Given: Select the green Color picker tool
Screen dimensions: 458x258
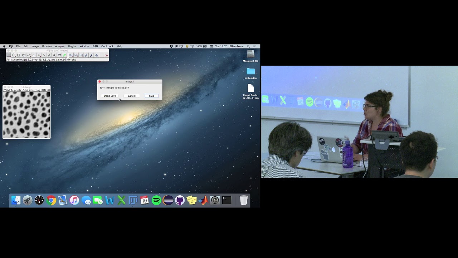Looking at the screenshot, I should tap(64, 55).
